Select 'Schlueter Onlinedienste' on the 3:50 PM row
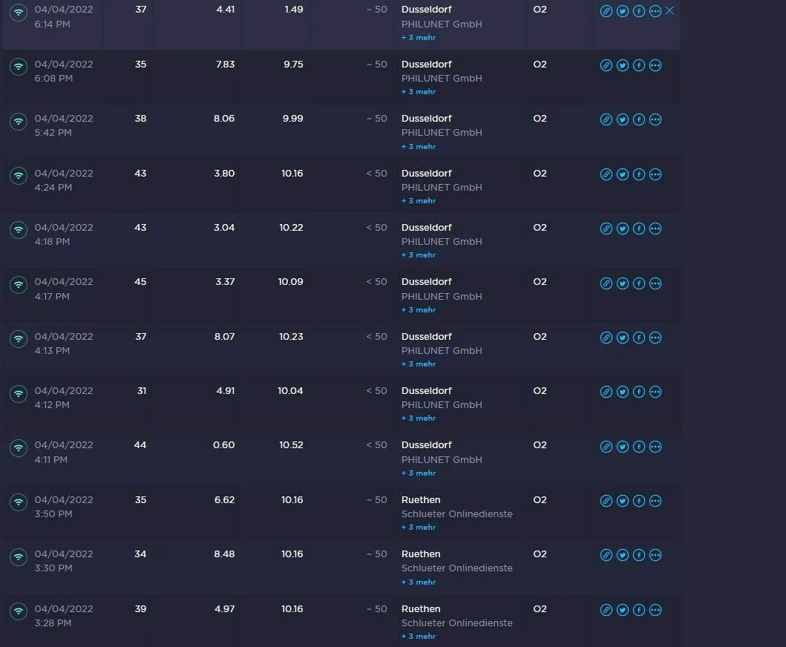This screenshot has height=647, width=786. tap(457, 513)
